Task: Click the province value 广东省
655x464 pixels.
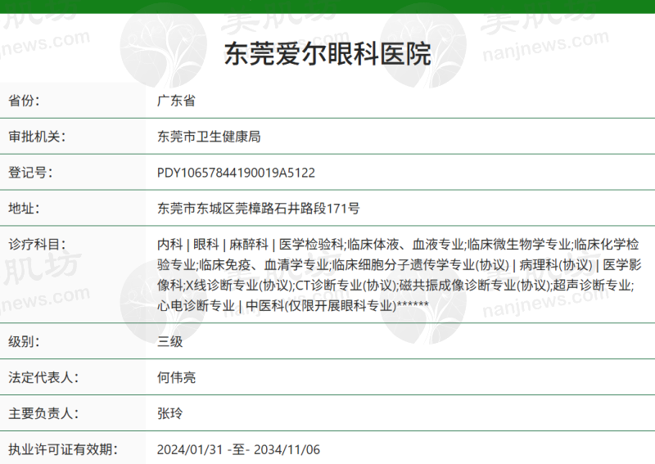Action: pos(176,101)
